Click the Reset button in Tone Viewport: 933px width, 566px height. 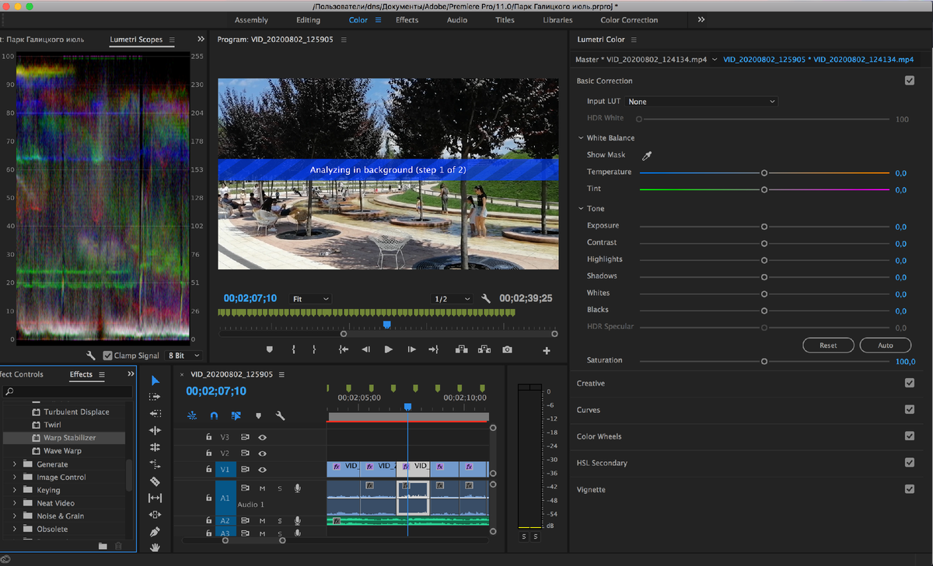pos(828,346)
